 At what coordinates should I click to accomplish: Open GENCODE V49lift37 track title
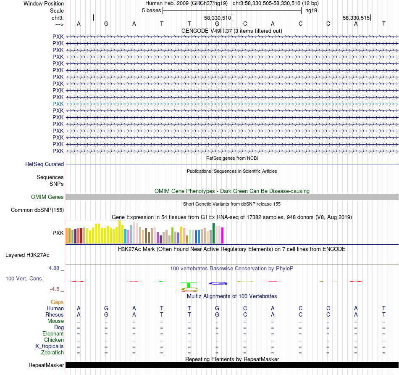click(232, 31)
